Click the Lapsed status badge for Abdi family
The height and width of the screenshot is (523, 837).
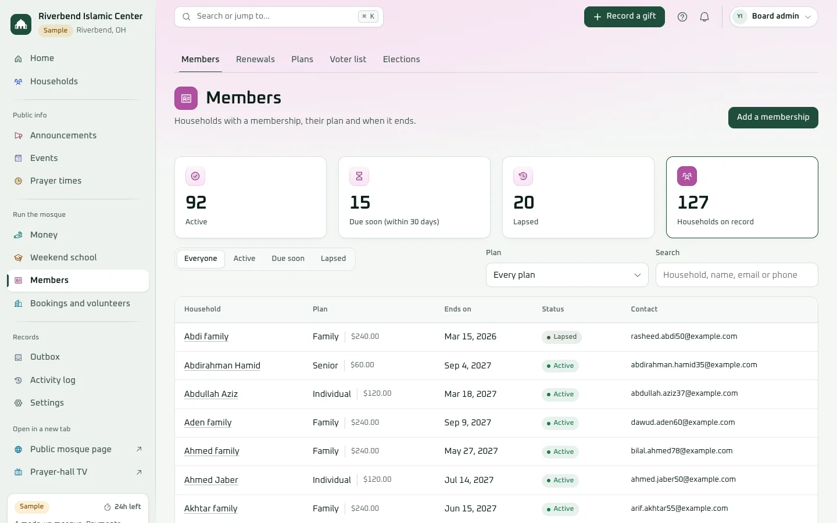[x=561, y=337]
